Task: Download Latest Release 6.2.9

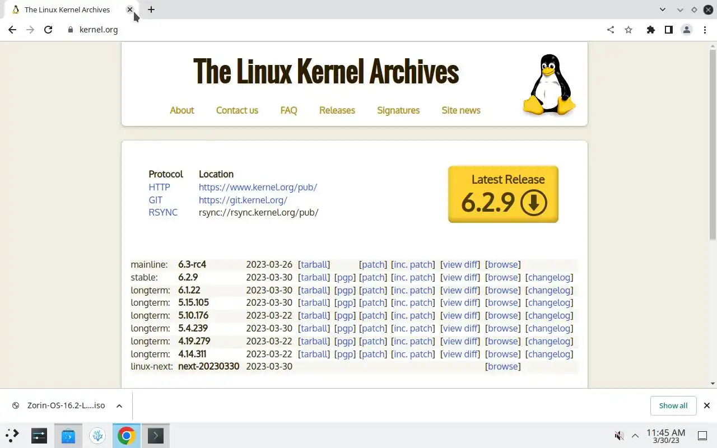Action: [503, 194]
